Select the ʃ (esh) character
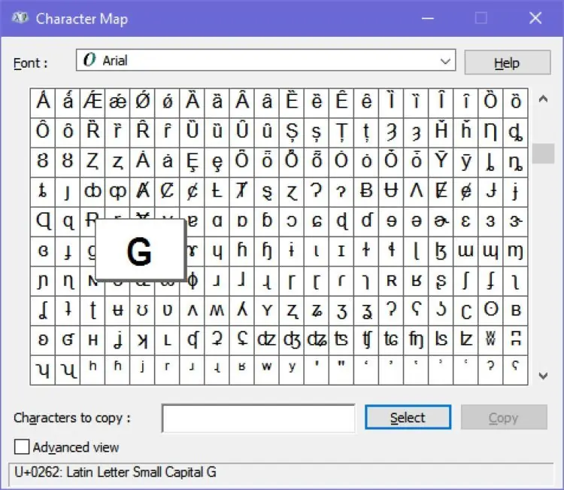 (x=465, y=282)
